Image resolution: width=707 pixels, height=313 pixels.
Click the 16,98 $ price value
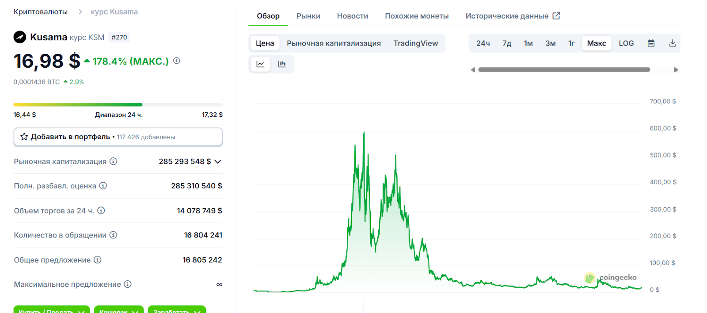point(47,61)
